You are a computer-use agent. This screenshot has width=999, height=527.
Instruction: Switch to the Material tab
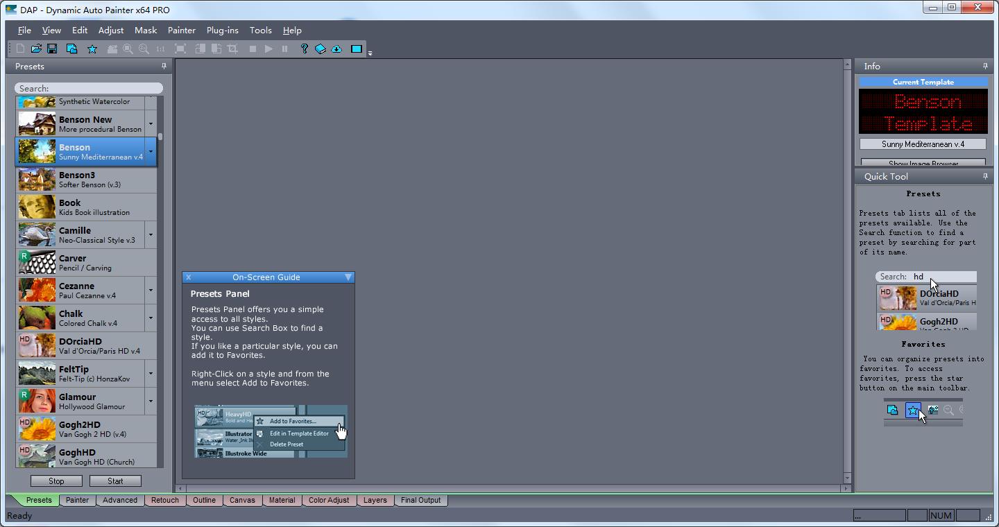282,500
